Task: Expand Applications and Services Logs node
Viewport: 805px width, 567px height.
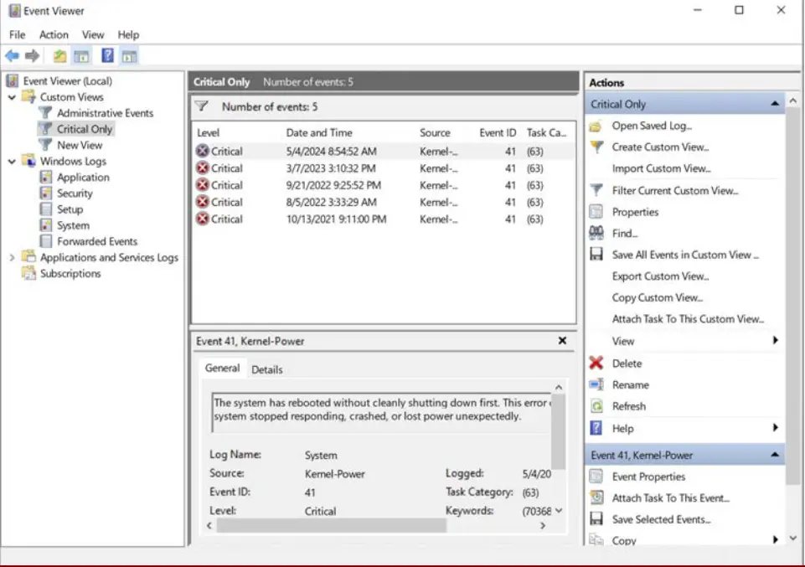Action: pyautogui.click(x=12, y=258)
